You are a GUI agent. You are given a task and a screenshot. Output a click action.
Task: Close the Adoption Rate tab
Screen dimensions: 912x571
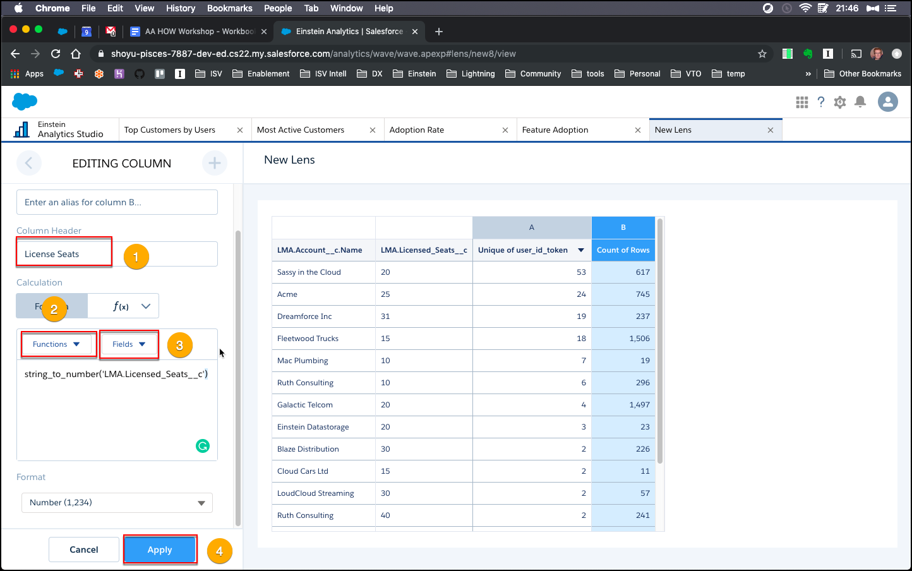tap(505, 130)
